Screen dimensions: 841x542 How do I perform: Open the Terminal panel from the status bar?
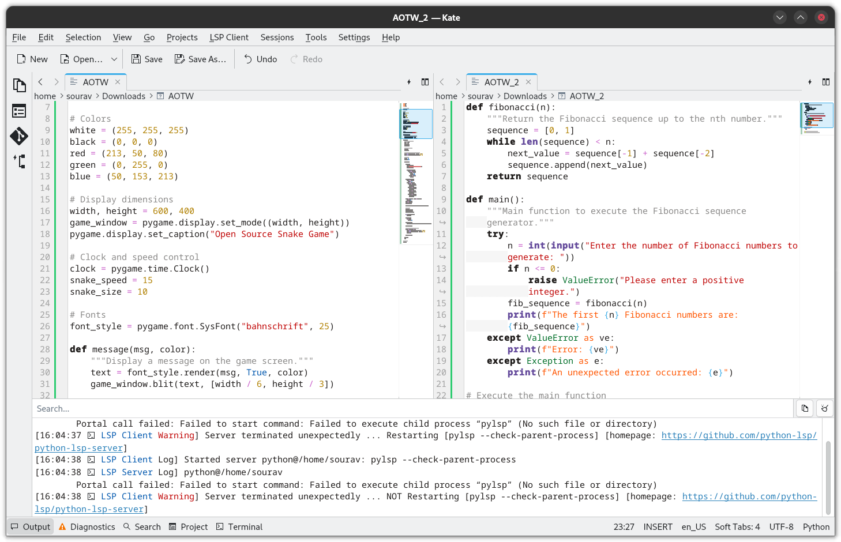pos(239,526)
